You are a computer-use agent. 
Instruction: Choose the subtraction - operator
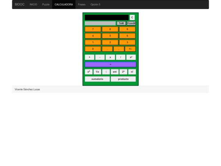click(100, 57)
